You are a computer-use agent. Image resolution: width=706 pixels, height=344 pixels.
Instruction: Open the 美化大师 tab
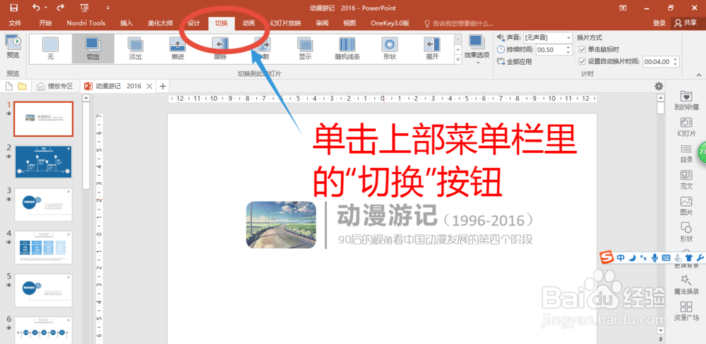(x=160, y=23)
